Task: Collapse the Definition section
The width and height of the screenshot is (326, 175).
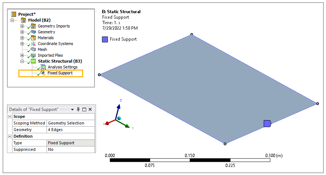Action: tap(10, 136)
